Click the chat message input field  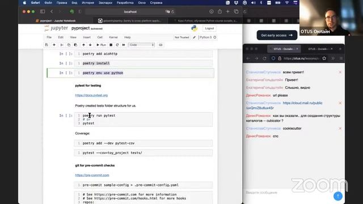point(288,193)
